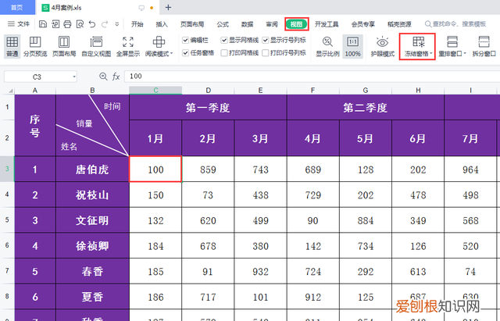Click the Save icon in quick toolbar
Screen dimensions: 500x321
43,24
